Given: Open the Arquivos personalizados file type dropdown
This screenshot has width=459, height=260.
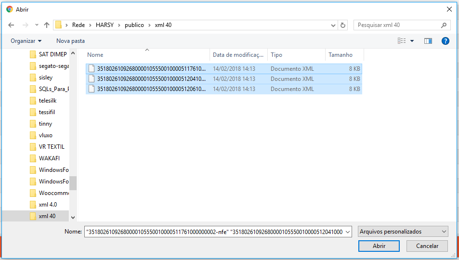Looking at the screenshot, I should tap(403, 232).
